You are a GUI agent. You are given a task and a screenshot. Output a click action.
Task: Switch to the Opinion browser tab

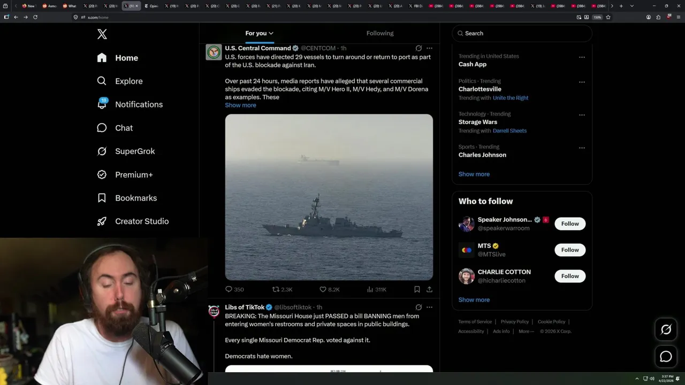point(151,6)
